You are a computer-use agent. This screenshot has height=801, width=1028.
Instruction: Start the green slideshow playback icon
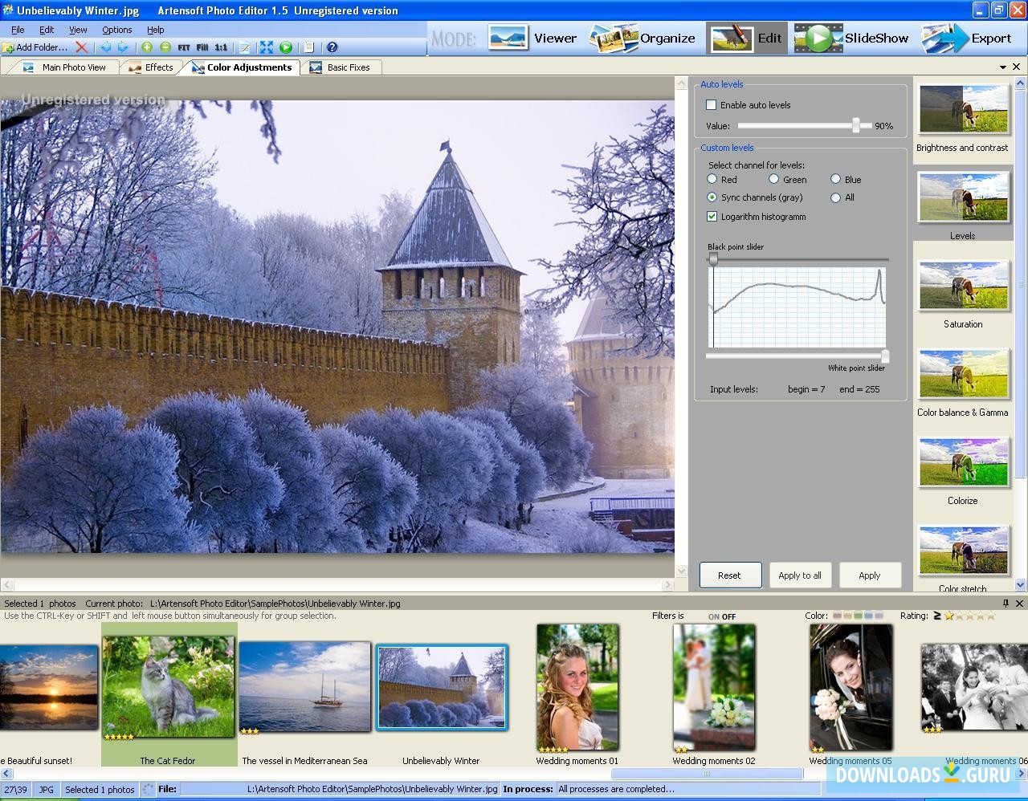tap(286, 47)
